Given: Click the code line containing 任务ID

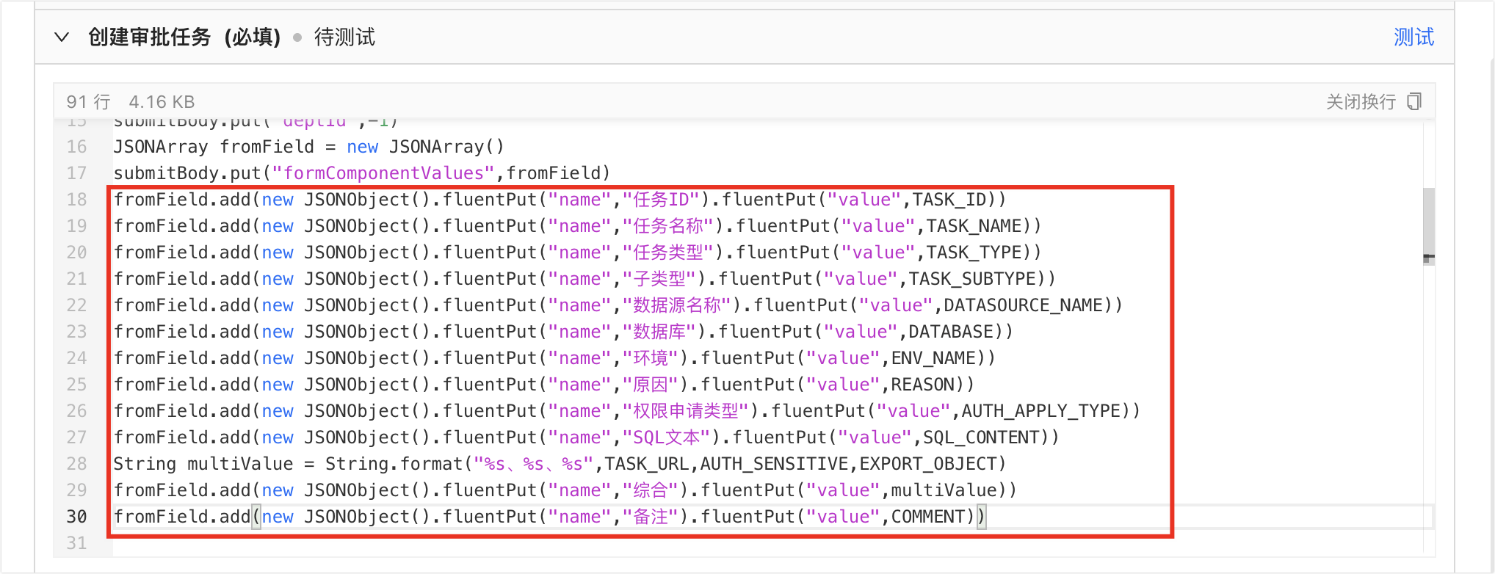Looking at the screenshot, I should [x=560, y=200].
